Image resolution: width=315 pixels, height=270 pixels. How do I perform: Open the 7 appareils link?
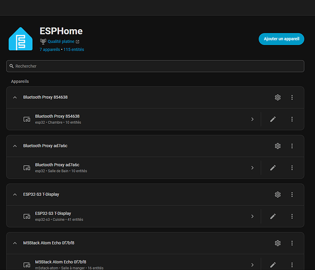click(50, 49)
